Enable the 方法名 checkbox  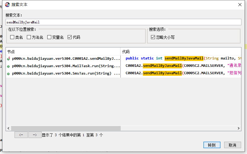click(x=29, y=37)
